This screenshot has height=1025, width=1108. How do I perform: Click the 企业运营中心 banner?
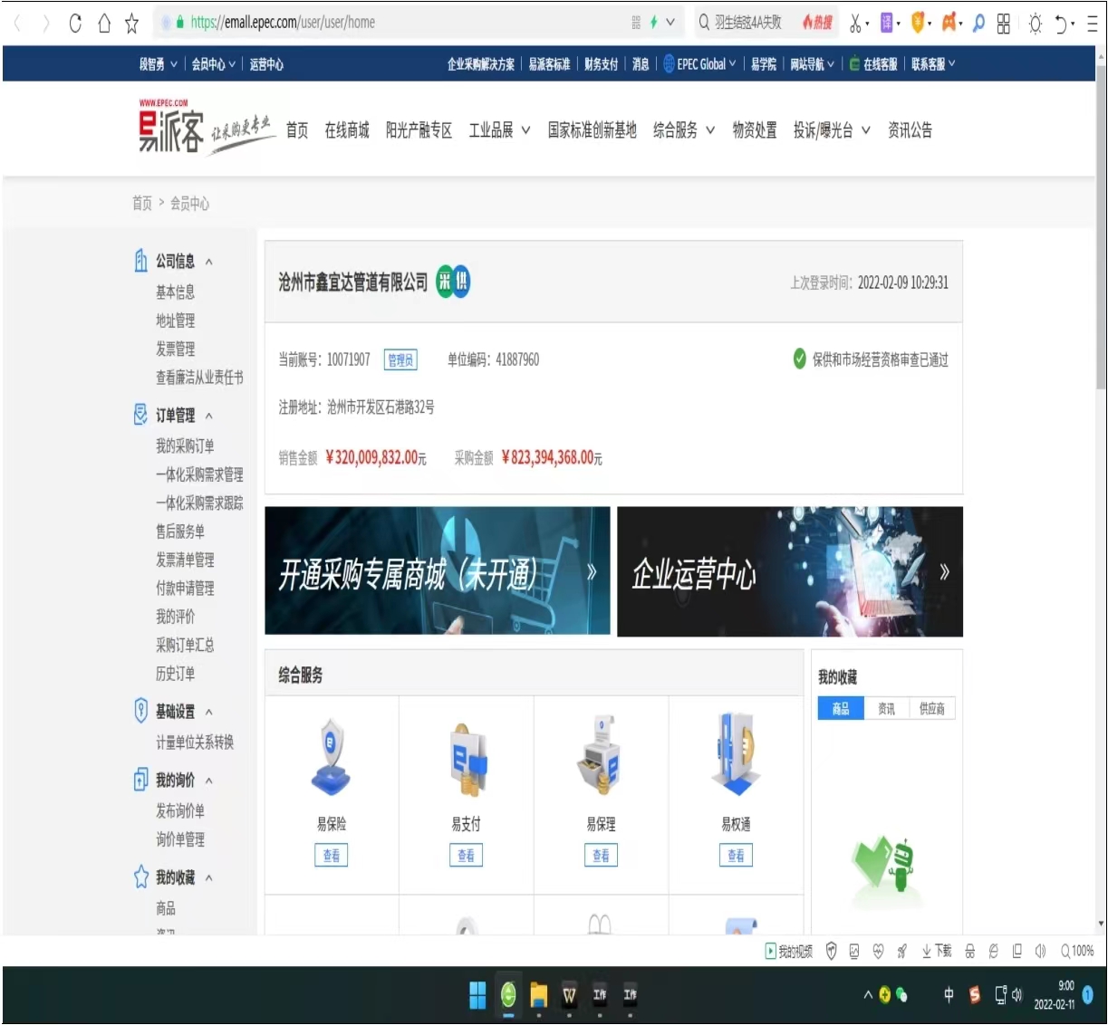point(790,571)
